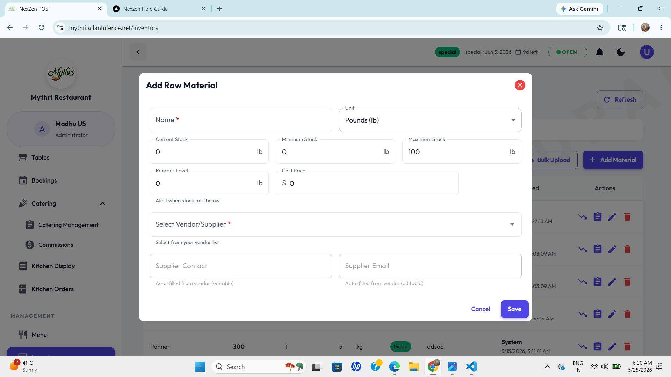Viewport: 671px width, 377px height.
Task: Click the taskbar Search box
Action: [259, 367]
